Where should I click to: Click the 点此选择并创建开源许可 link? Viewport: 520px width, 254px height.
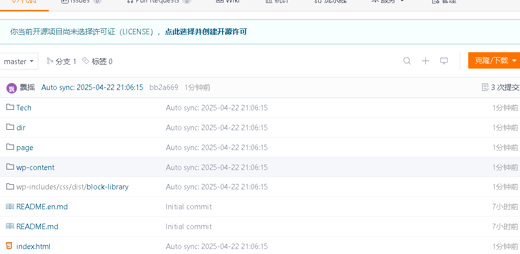pyautogui.click(x=206, y=32)
